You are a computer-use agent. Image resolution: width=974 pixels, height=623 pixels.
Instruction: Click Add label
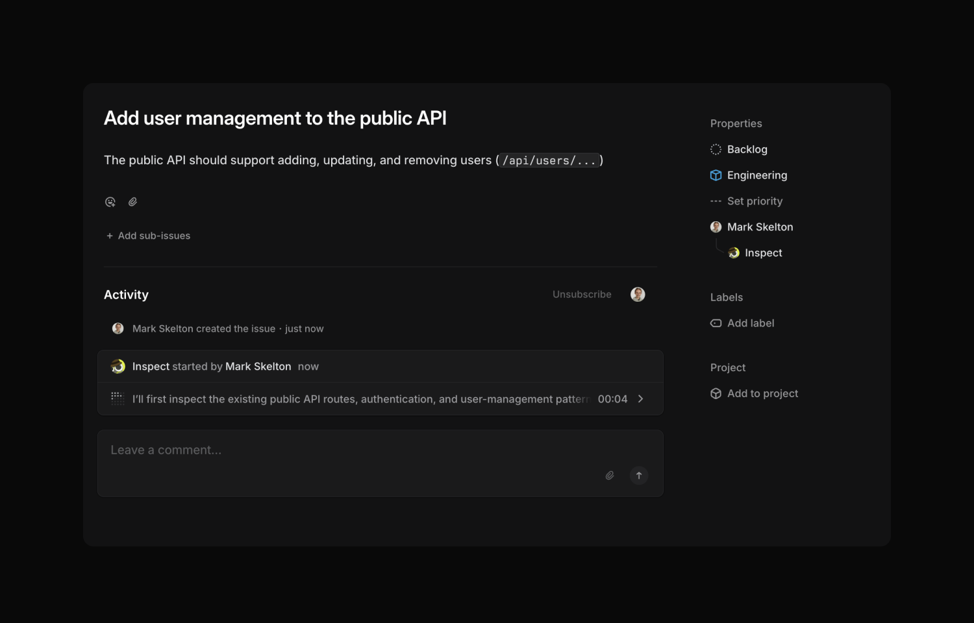coord(742,323)
